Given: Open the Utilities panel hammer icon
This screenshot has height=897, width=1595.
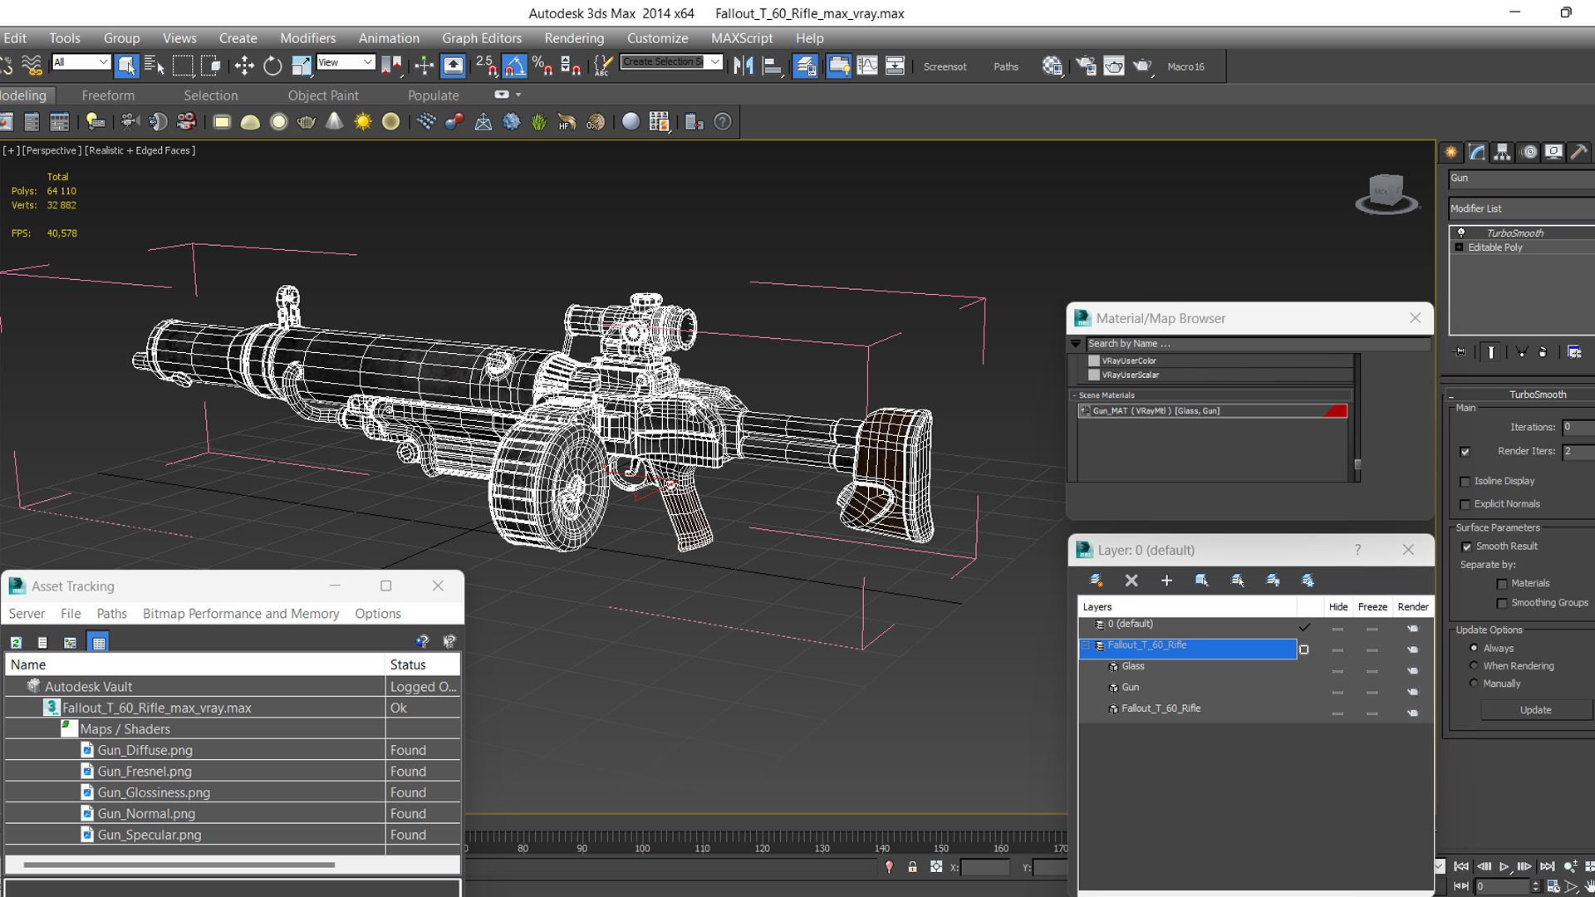Looking at the screenshot, I should 1578,152.
